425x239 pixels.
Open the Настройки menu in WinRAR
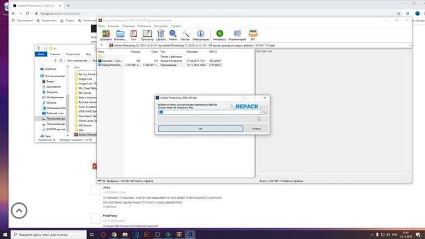coord(161,26)
